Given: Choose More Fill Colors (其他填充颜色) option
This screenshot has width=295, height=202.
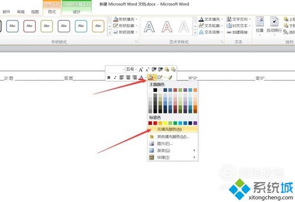Looking at the screenshot, I should tap(172, 136).
